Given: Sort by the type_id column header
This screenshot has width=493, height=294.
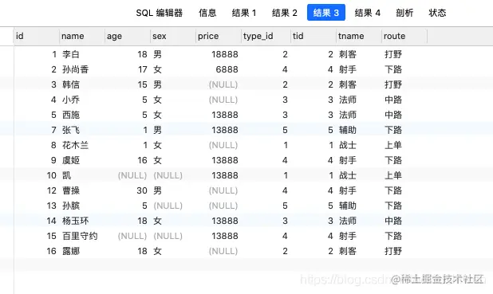Looking at the screenshot, I should [266, 36].
